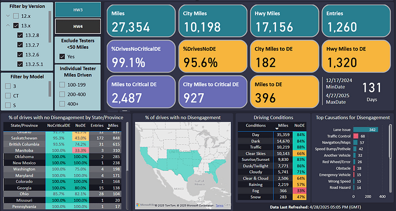The width and height of the screenshot is (396, 211).
Task: Collapse the 13.x version chevron
Action: tap(8, 25)
